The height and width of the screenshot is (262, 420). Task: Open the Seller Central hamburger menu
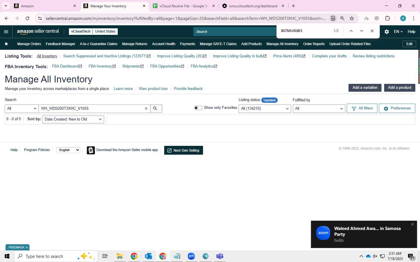coord(6,32)
